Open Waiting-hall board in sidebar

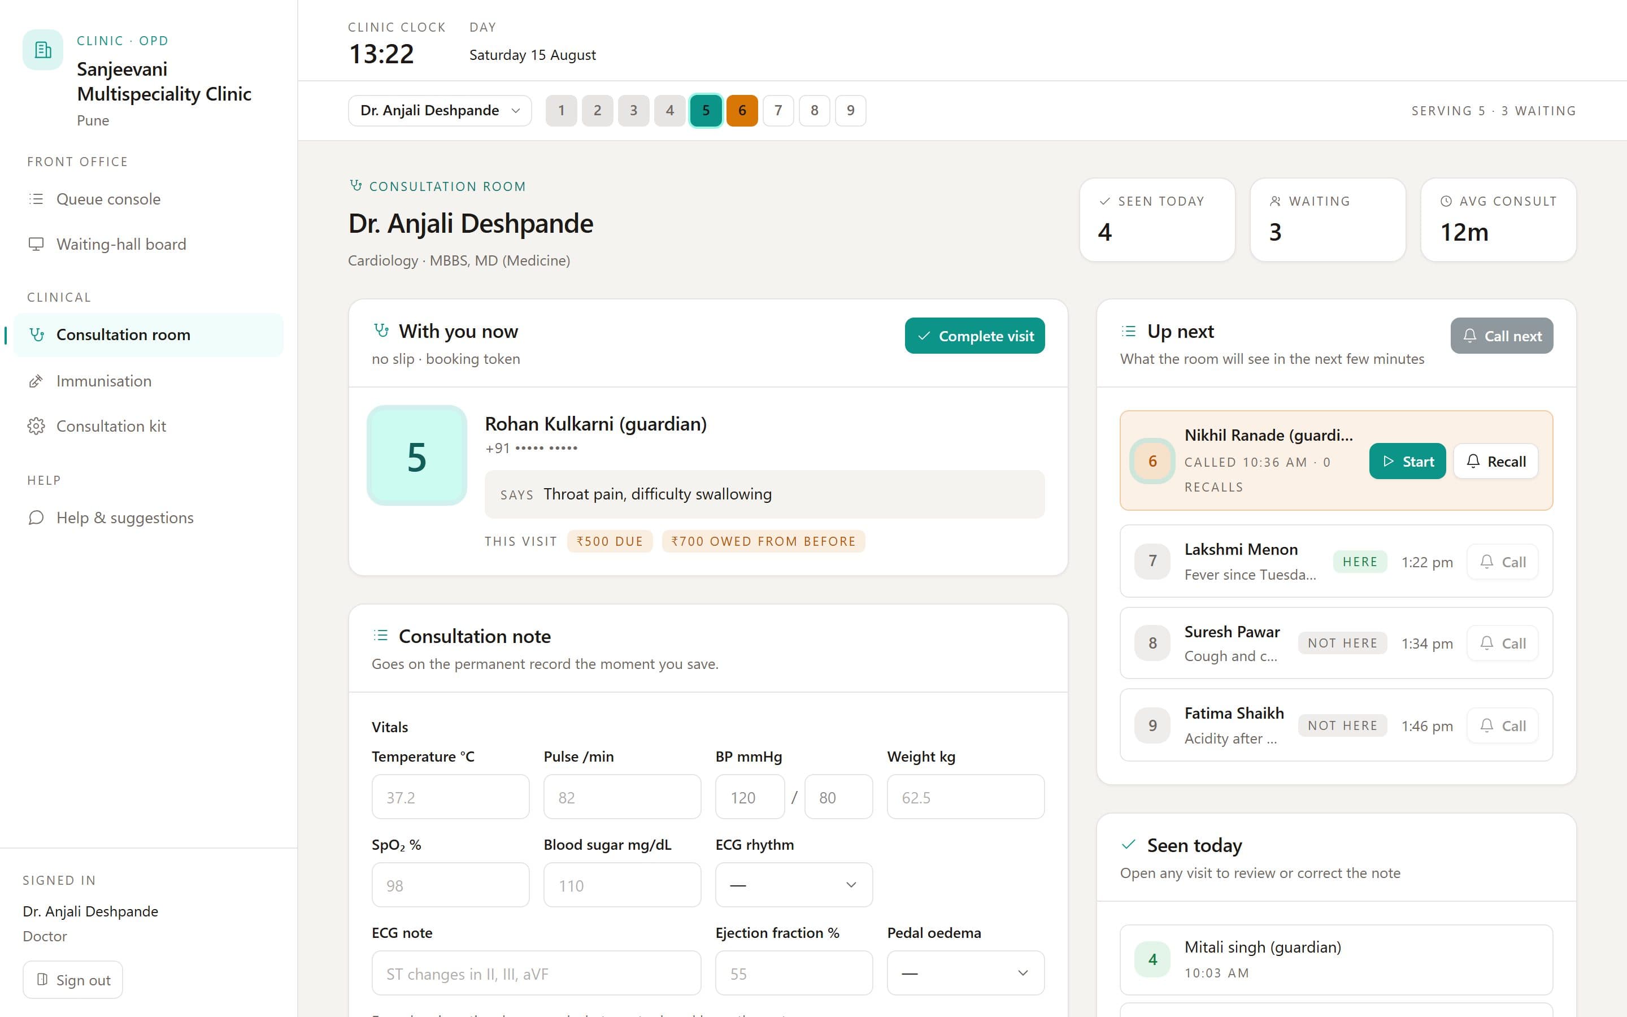pos(148,244)
